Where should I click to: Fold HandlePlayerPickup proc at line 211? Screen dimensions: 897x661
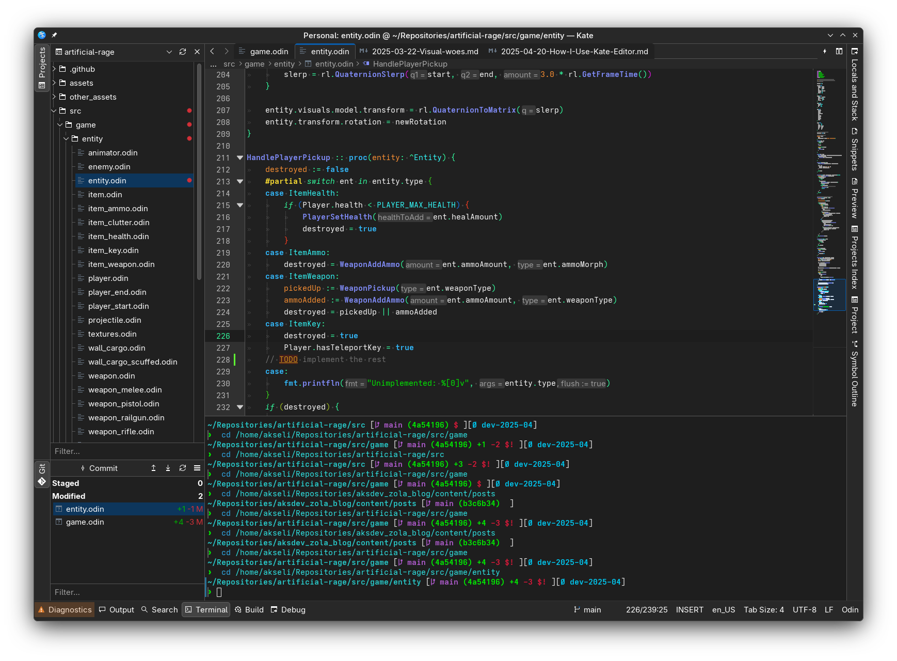point(240,158)
